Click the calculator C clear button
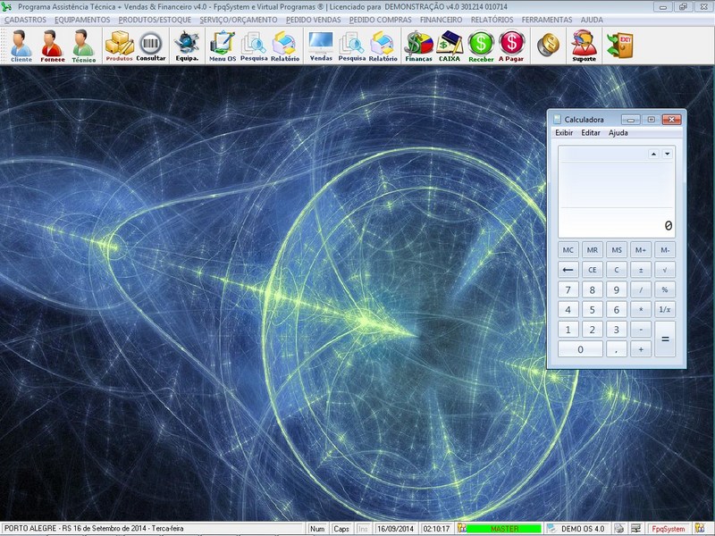Viewport: 715px width, 536px height. (x=617, y=270)
